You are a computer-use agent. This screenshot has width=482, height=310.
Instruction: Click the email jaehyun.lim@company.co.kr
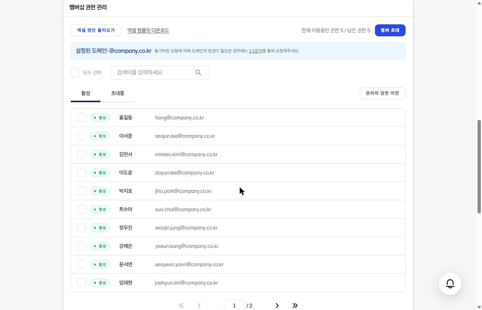(187, 283)
